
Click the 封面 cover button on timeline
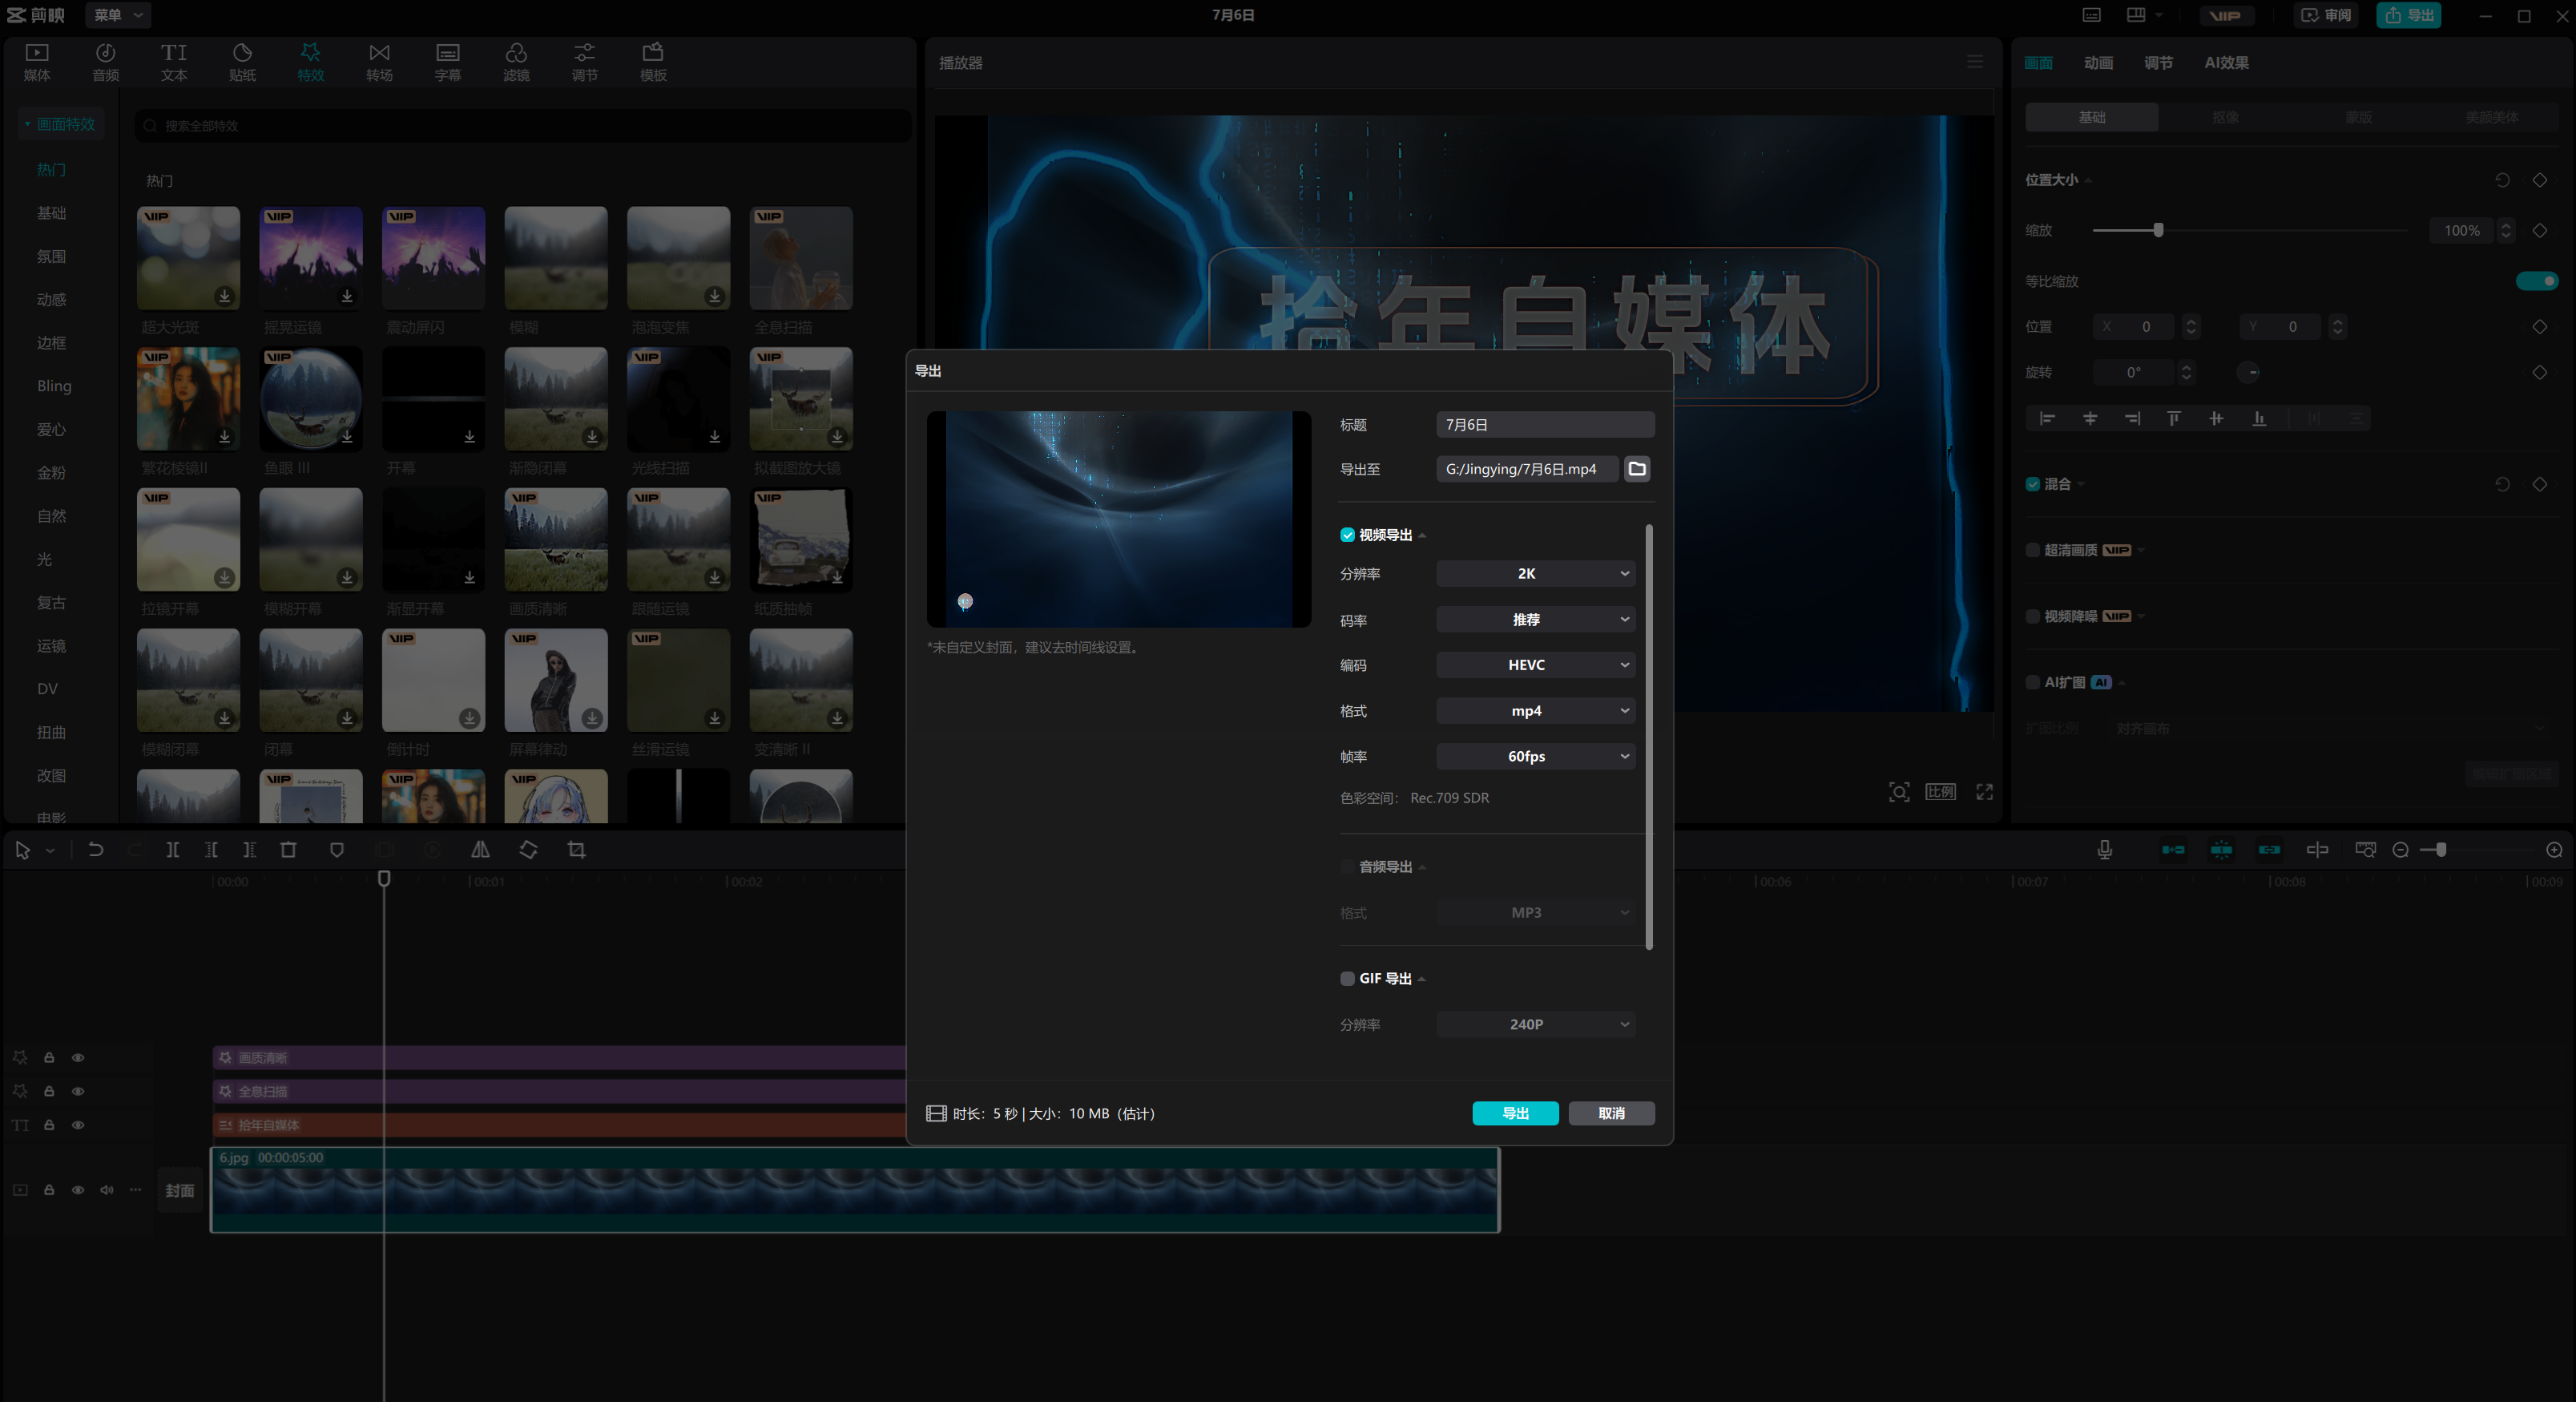click(180, 1190)
